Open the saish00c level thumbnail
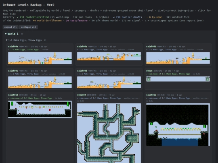This screenshot has width=218, height=163. (x=40, y=82)
